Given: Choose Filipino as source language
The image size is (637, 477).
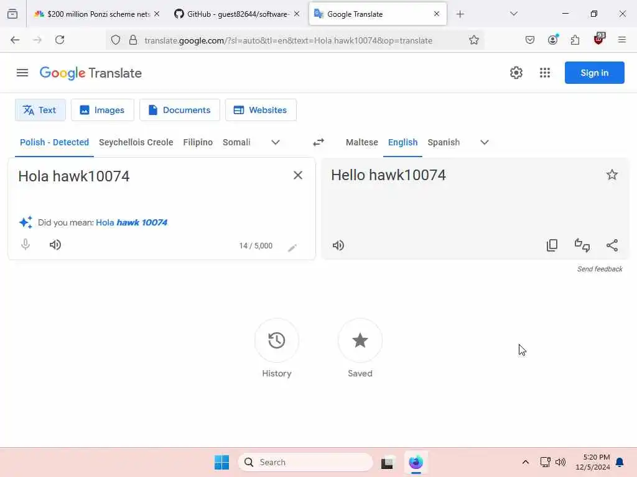Looking at the screenshot, I should (198, 142).
